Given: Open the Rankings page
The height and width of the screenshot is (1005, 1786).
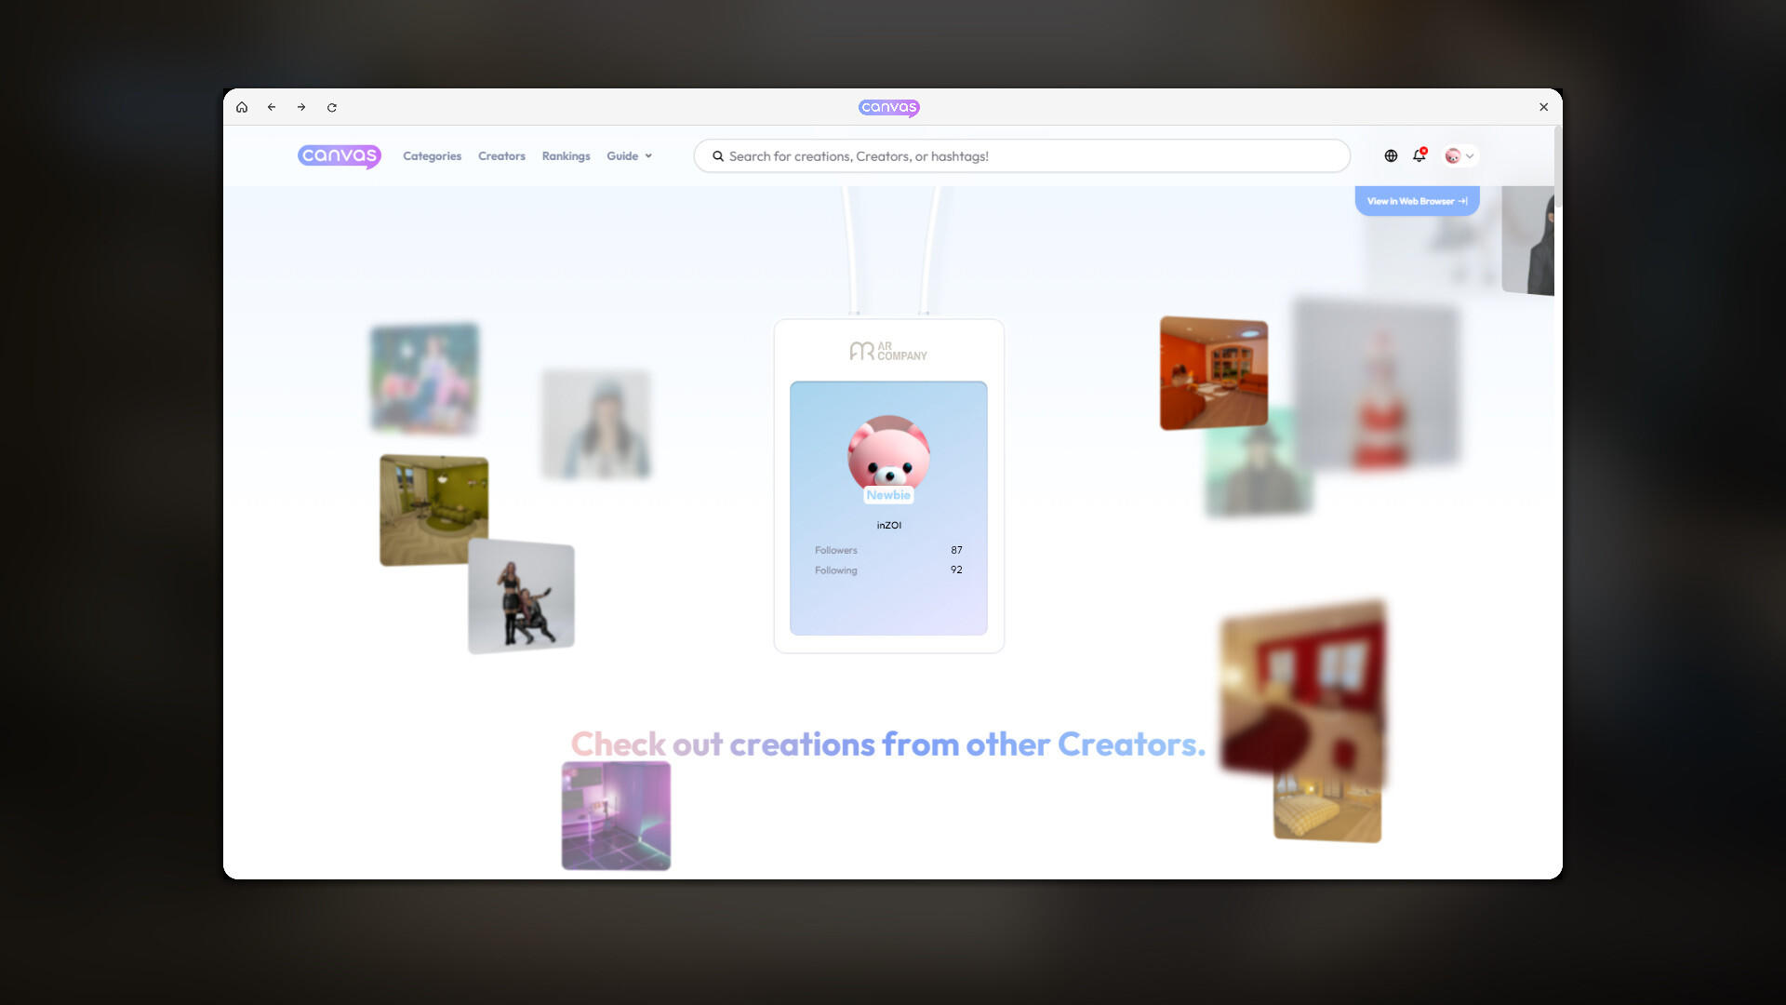Looking at the screenshot, I should (566, 155).
